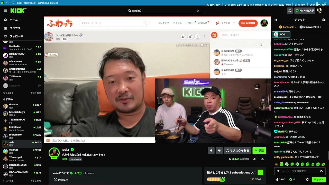329x185 pixels.
Task: Open the user profile avatar menu
Action: coord(319,11)
